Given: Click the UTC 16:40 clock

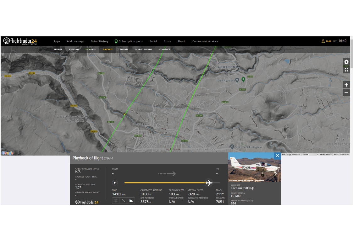Looking at the screenshot, I should (340, 41).
